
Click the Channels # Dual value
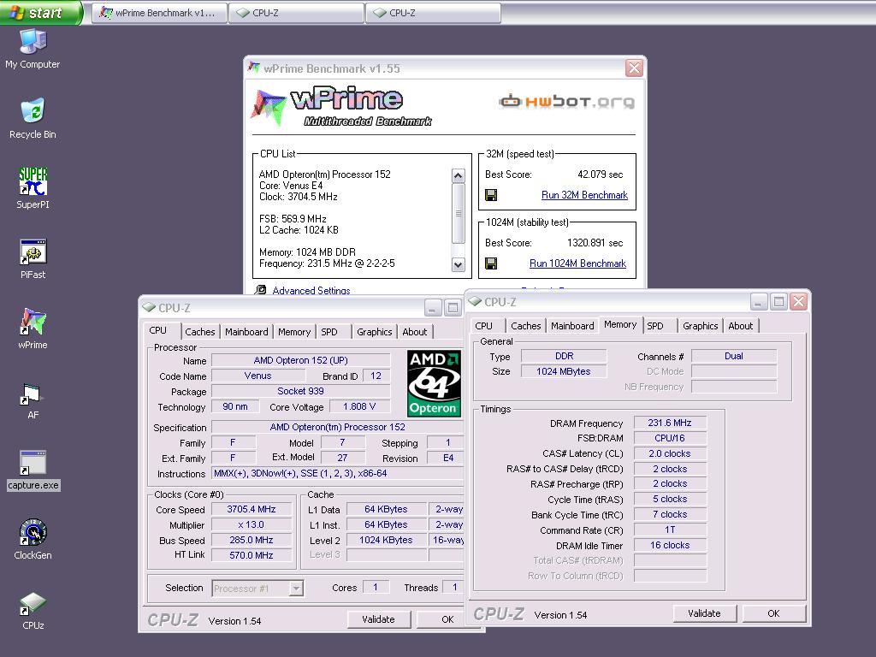coord(733,356)
